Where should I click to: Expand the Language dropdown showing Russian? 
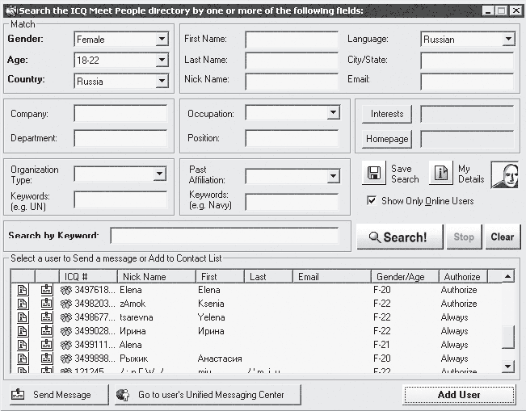pyautogui.click(x=508, y=39)
